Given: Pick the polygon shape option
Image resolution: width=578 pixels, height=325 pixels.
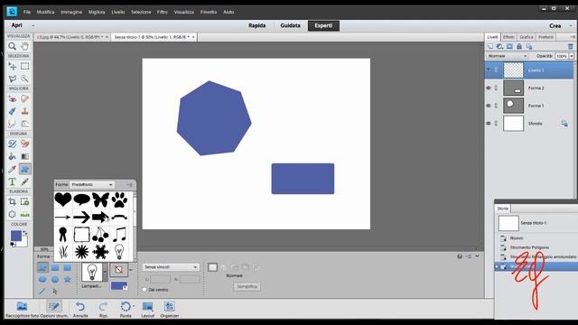Looking at the screenshot, I should (55, 280).
